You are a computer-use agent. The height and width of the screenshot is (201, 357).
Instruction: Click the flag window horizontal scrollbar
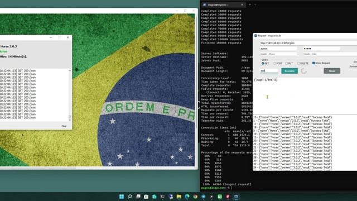pyautogui.click(x=38, y=168)
